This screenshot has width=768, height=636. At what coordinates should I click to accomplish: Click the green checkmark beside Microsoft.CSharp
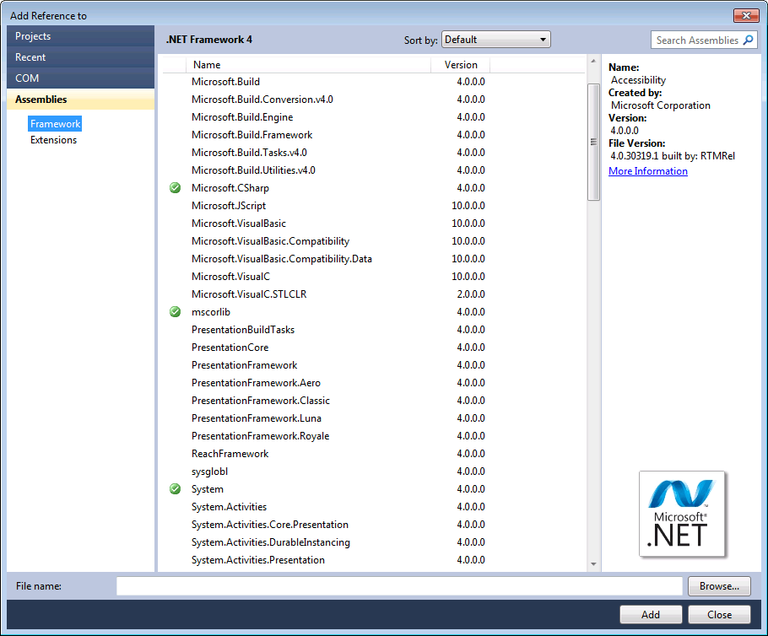point(175,188)
